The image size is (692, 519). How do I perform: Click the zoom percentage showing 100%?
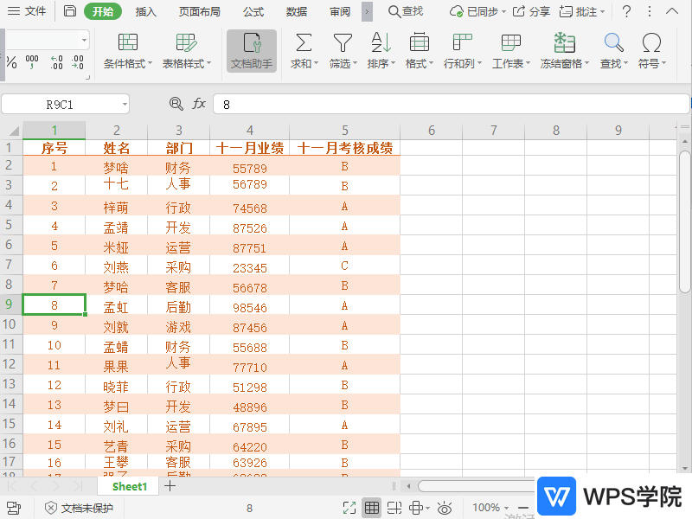coord(487,508)
